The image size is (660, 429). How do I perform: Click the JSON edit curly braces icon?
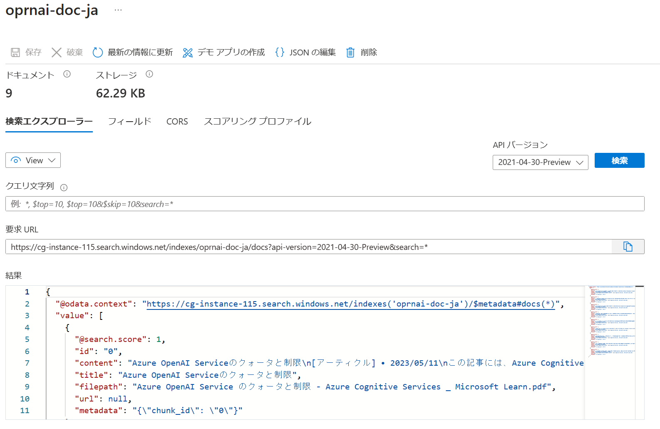click(x=280, y=52)
